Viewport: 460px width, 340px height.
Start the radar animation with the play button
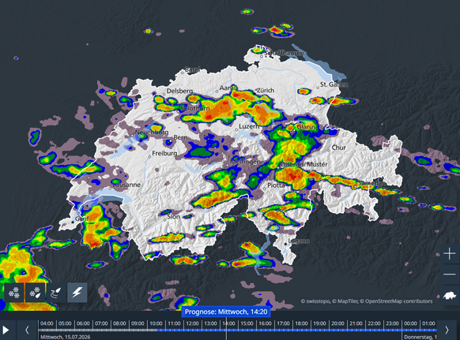(x=6, y=330)
